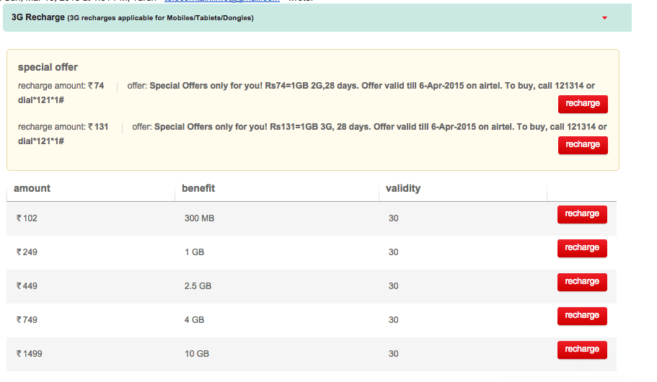Click validity 30 in the ₹102 row
Image resolution: width=657 pixels, height=382 pixels.
pyautogui.click(x=393, y=218)
